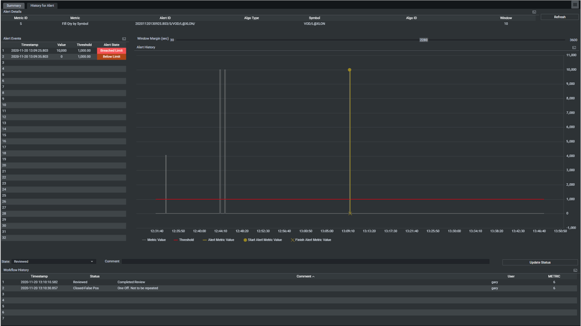Pop out the Alert Details panel
This screenshot has height=326, width=581.
click(534, 12)
